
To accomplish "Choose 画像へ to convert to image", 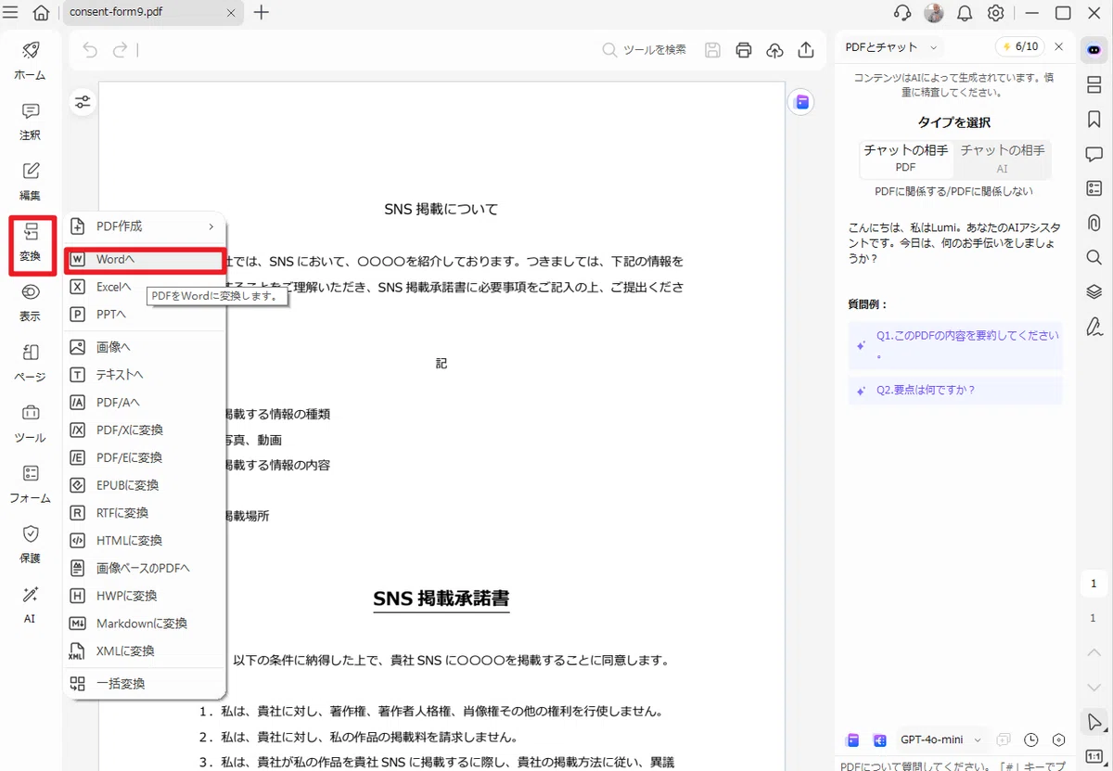I will (144, 347).
